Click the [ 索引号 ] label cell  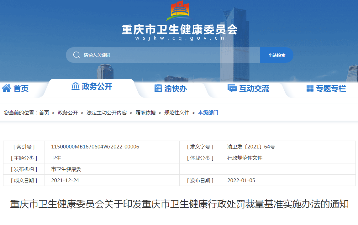pyautogui.click(x=24, y=147)
